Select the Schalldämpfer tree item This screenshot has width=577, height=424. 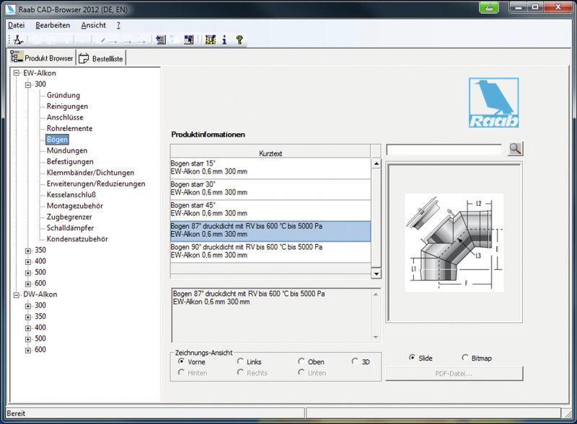[70, 227]
